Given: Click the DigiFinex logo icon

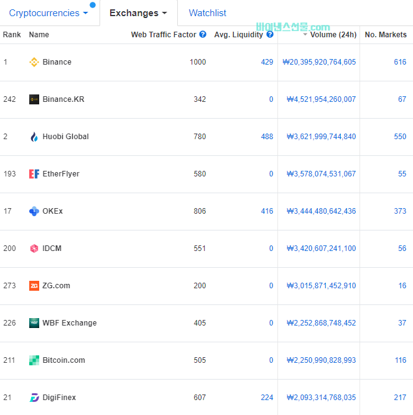Looking at the screenshot, I should pos(34,398).
